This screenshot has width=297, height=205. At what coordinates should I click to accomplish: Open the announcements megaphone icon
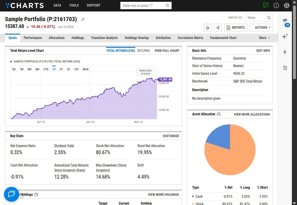tap(285, 20)
